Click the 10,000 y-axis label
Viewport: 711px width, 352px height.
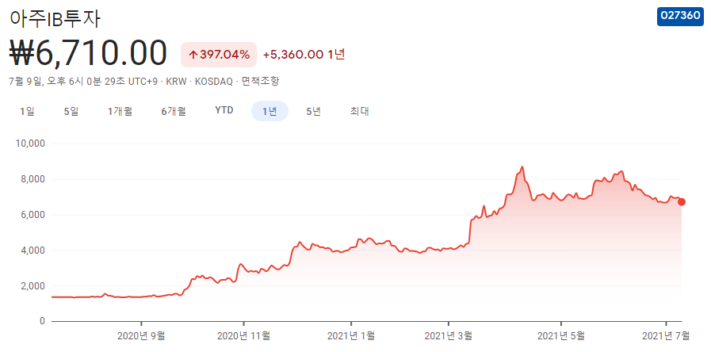31,143
